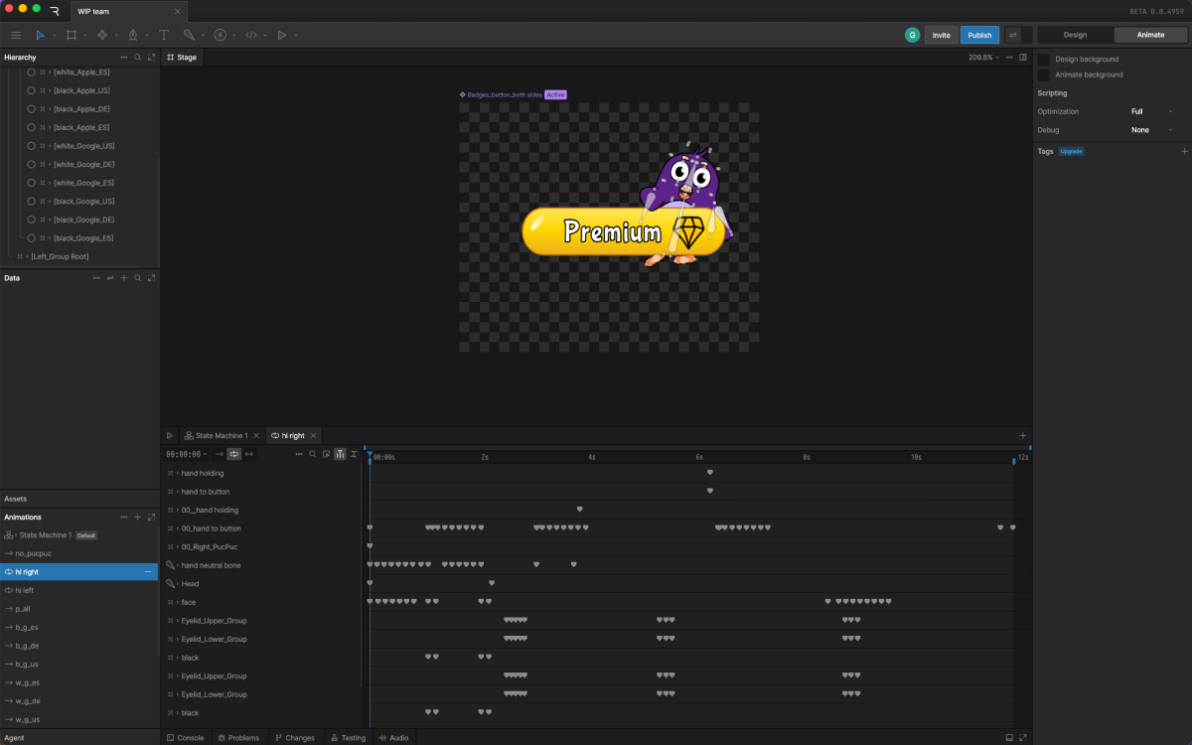
Task: Expand the face timeline row
Action: [x=178, y=602]
